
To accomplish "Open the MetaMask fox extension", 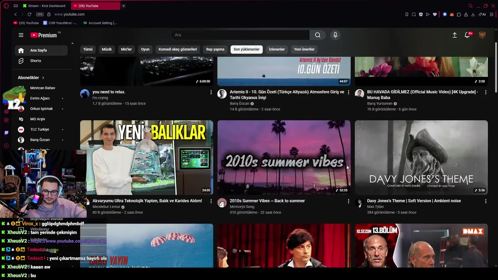I will pyautogui.click(x=452, y=14).
